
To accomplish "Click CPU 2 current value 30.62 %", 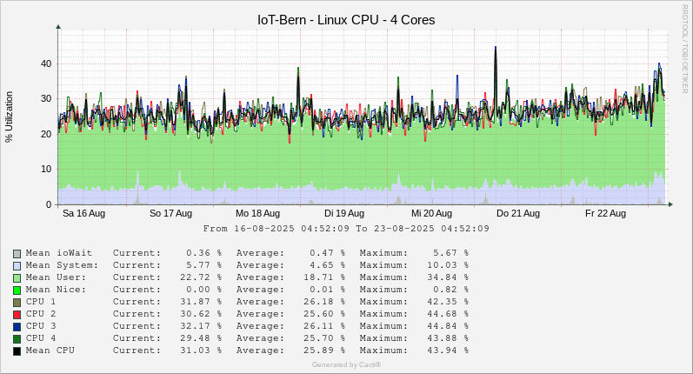I will (x=201, y=314).
